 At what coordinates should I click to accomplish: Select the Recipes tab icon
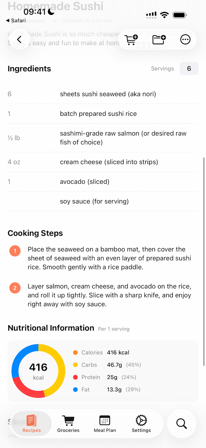tap(31, 424)
